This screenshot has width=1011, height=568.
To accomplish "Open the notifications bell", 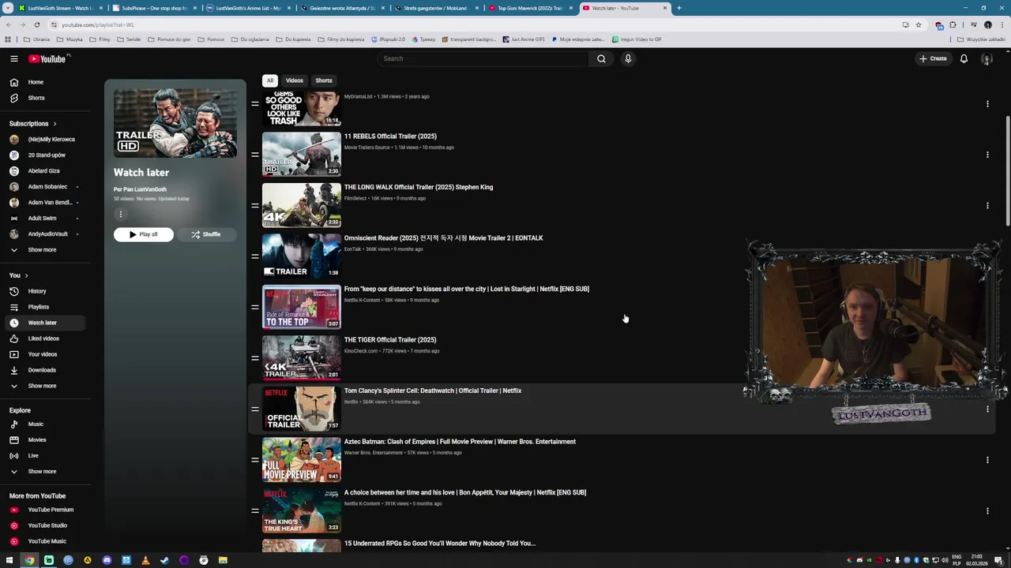I will pyautogui.click(x=964, y=58).
